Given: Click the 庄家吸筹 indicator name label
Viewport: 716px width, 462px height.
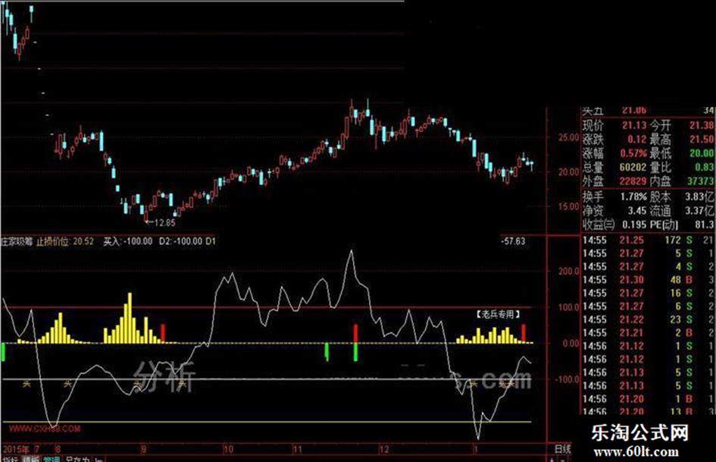Looking at the screenshot, I should 17,241.
